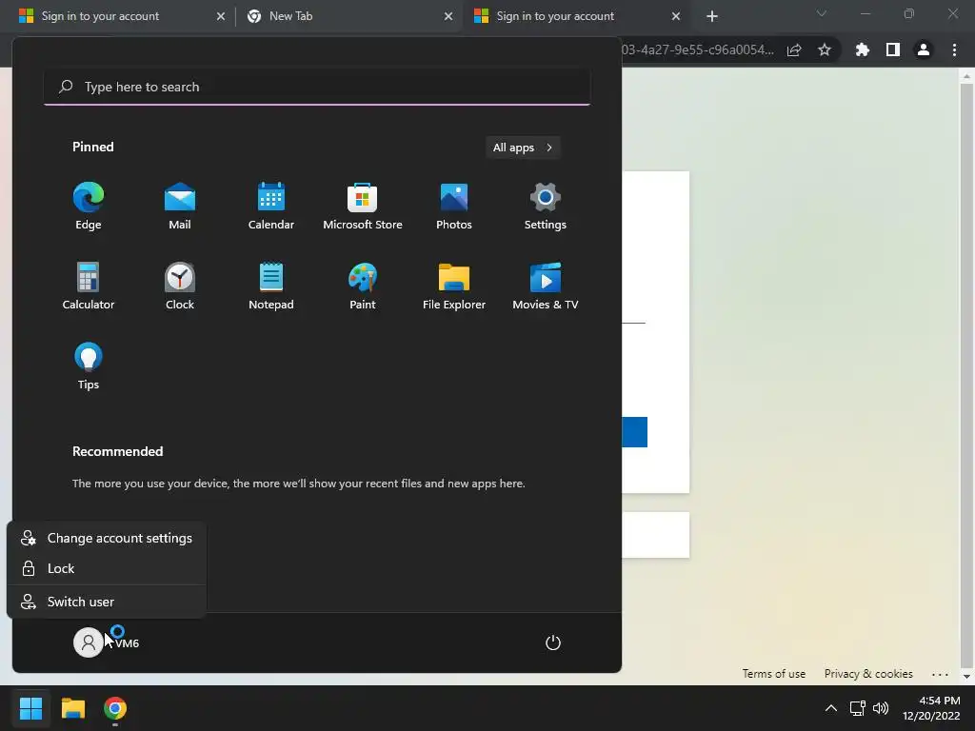Viewport: 975px width, 731px height.
Task: Switch to the New Tab tab
Action: click(349, 16)
